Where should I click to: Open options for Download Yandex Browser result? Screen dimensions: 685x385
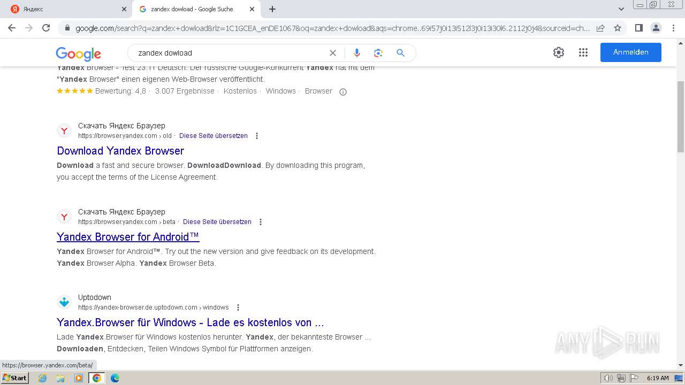click(257, 136)
